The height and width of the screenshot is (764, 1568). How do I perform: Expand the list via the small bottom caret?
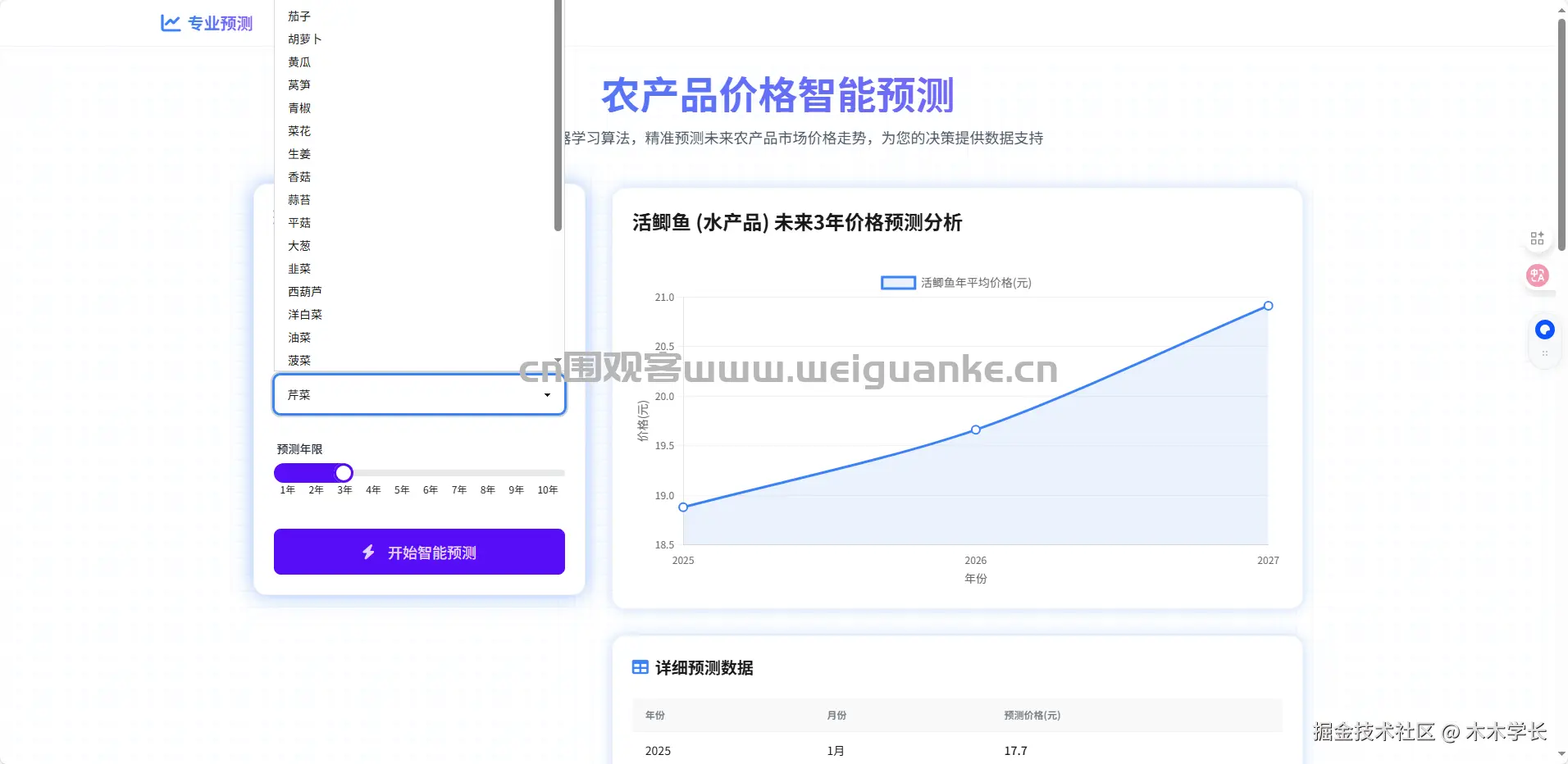point(557,361)
